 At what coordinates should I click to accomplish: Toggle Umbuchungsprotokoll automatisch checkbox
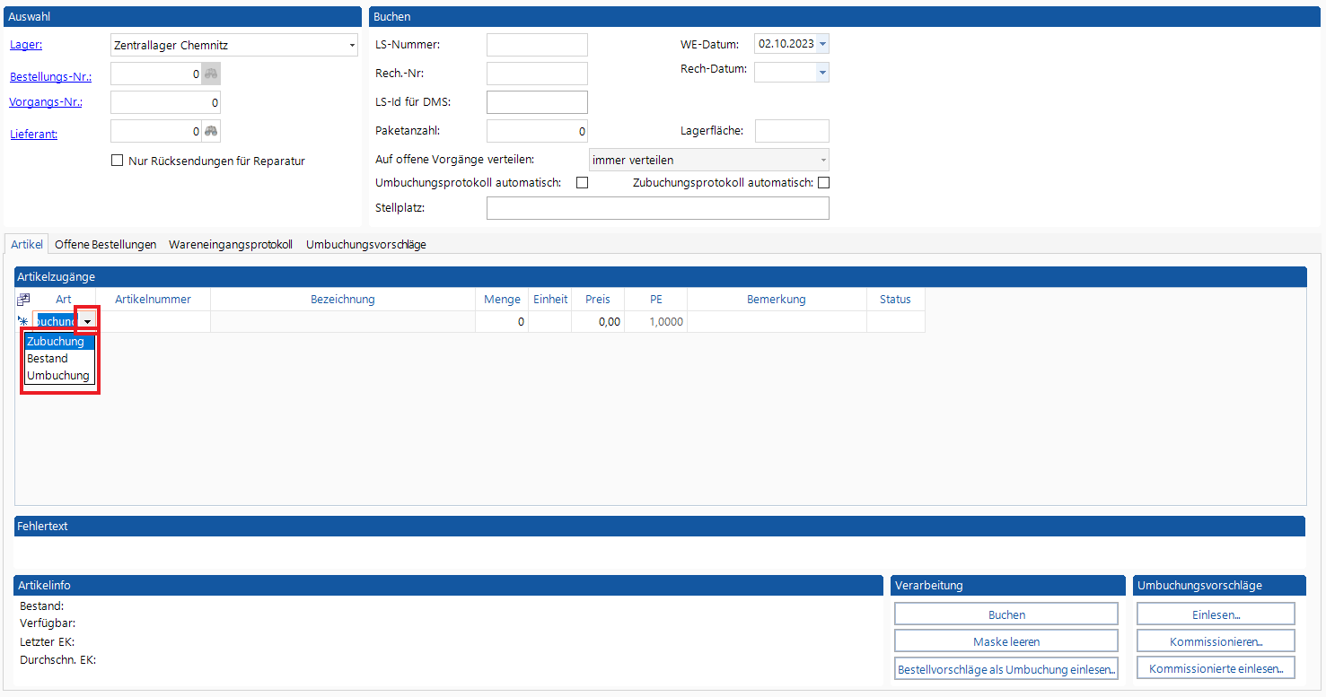[x=582, y=183]
